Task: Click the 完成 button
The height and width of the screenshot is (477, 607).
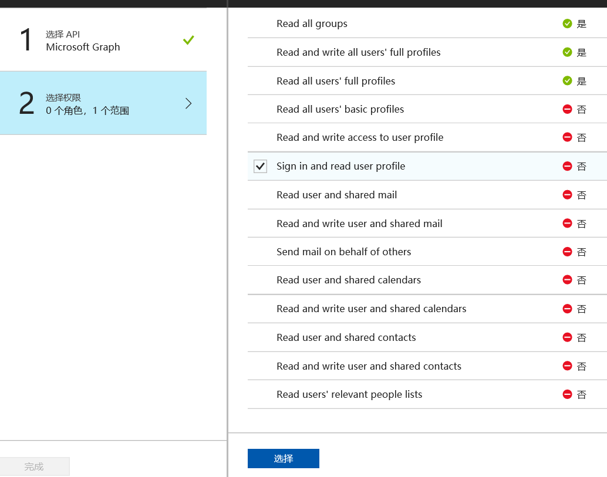Action: [34, 466]
